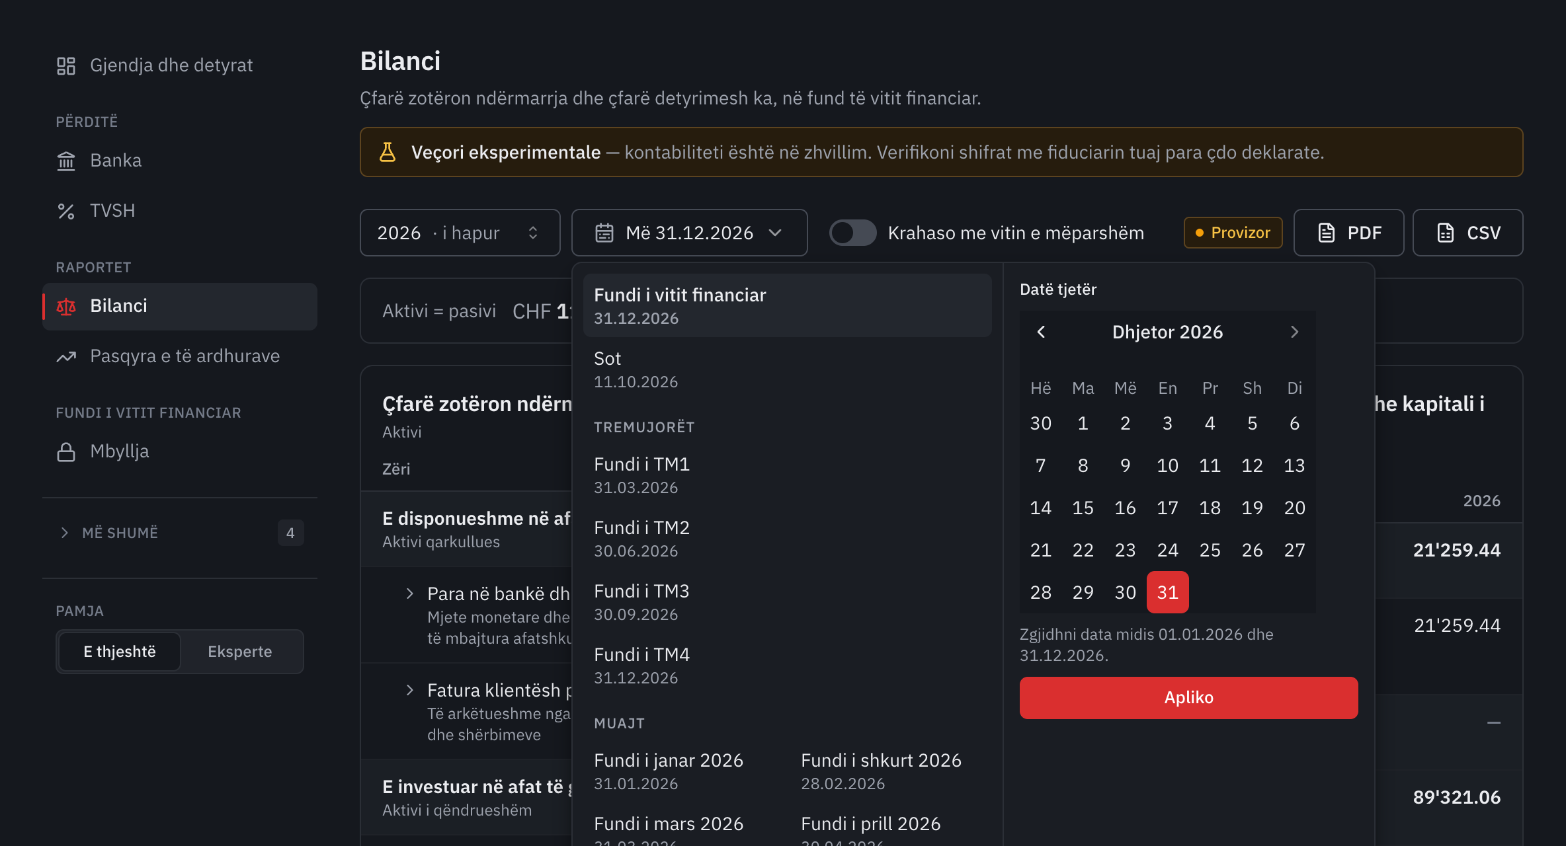
Task: Click the CSV export button
Action: 1467,233
